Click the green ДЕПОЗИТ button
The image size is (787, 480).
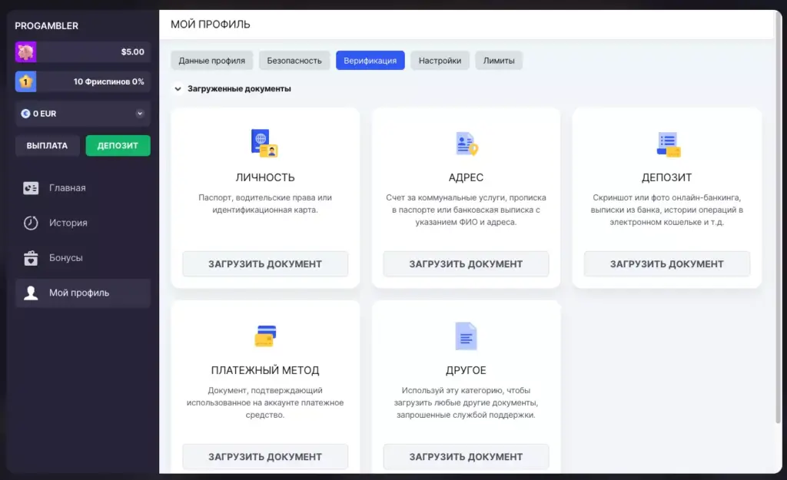[x=118, y=145]
